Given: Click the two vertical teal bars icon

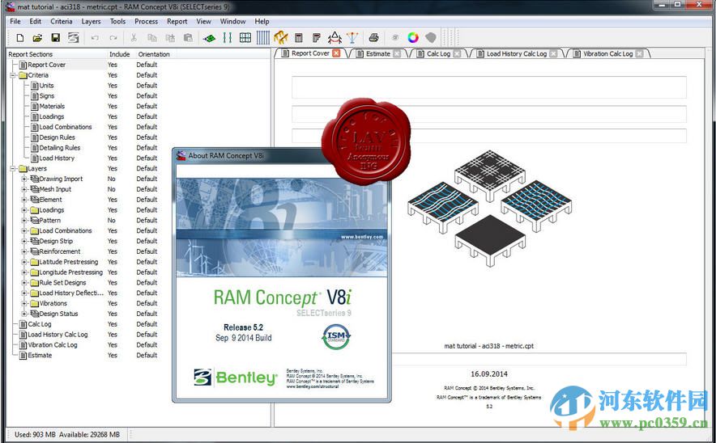Looking at the screenshot, I should [x=228, y=38].
